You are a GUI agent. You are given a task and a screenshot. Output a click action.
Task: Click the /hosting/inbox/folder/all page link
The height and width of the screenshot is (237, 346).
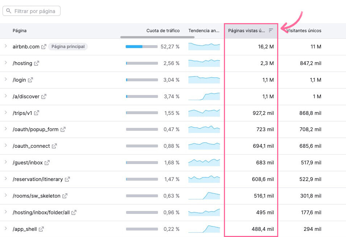[41, 212]
